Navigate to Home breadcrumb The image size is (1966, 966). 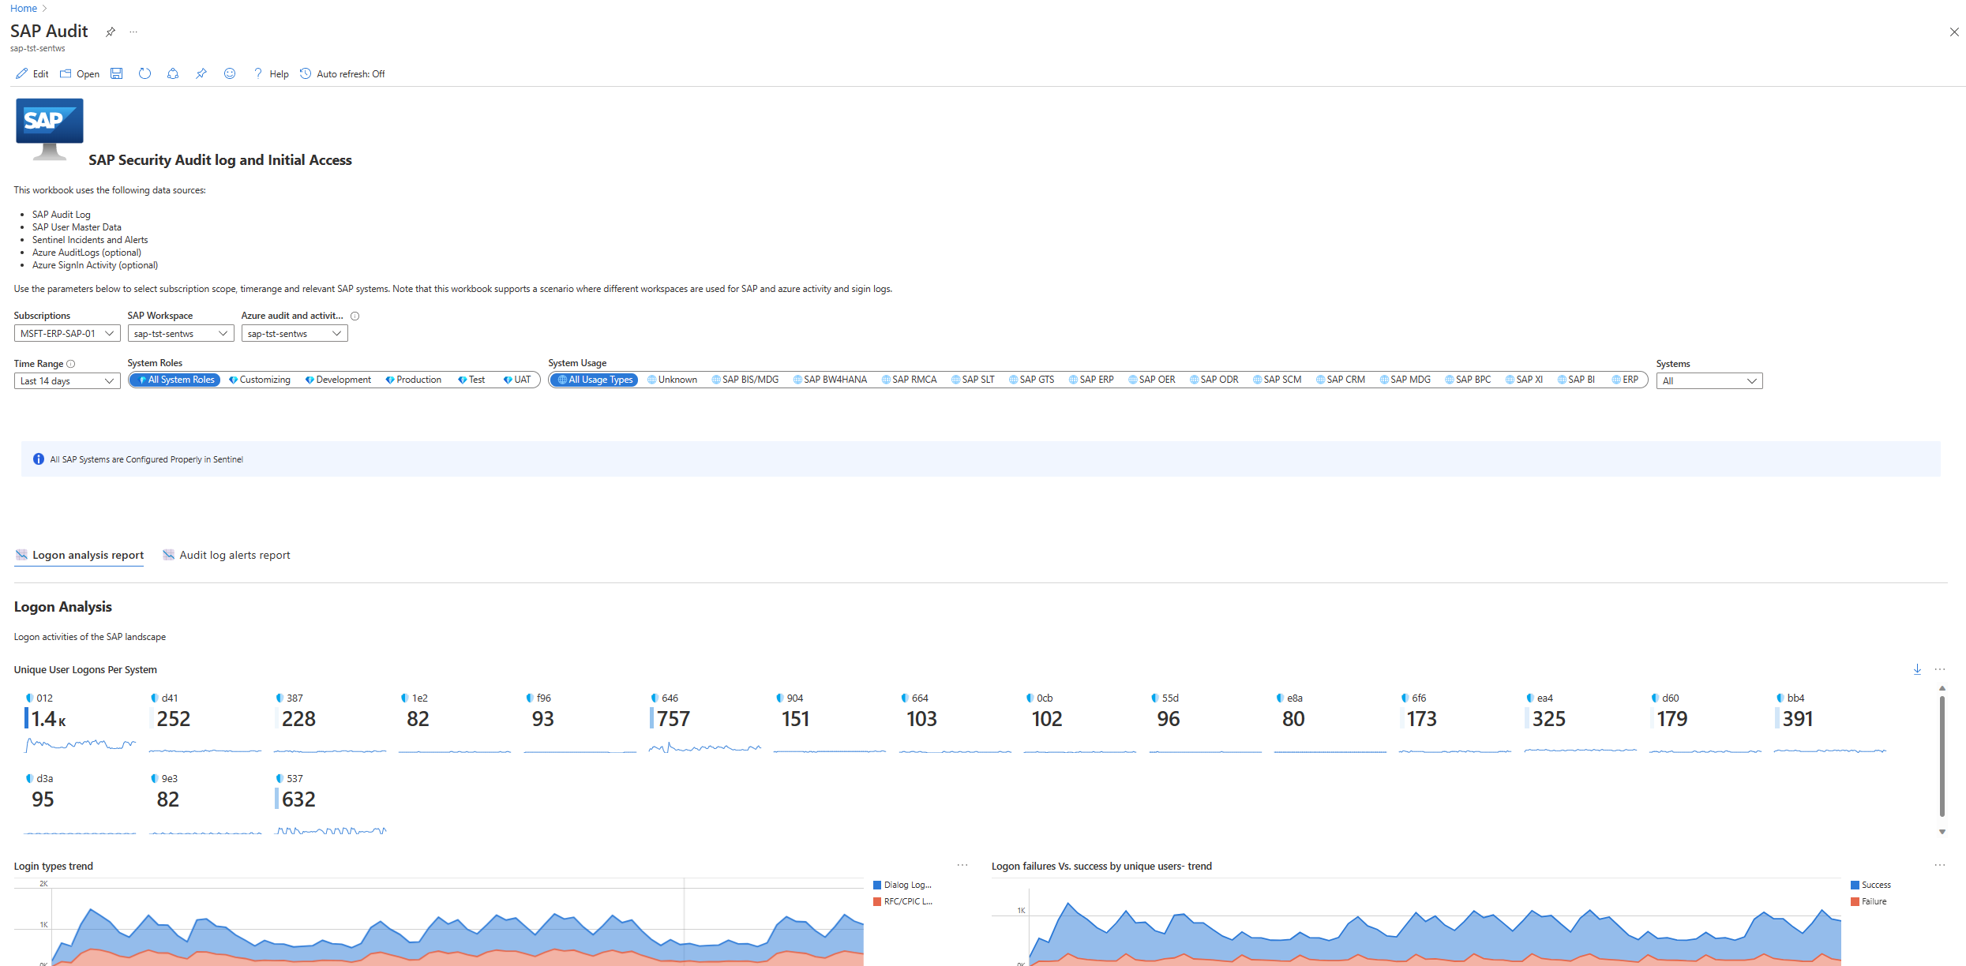(x=23, y=8)
